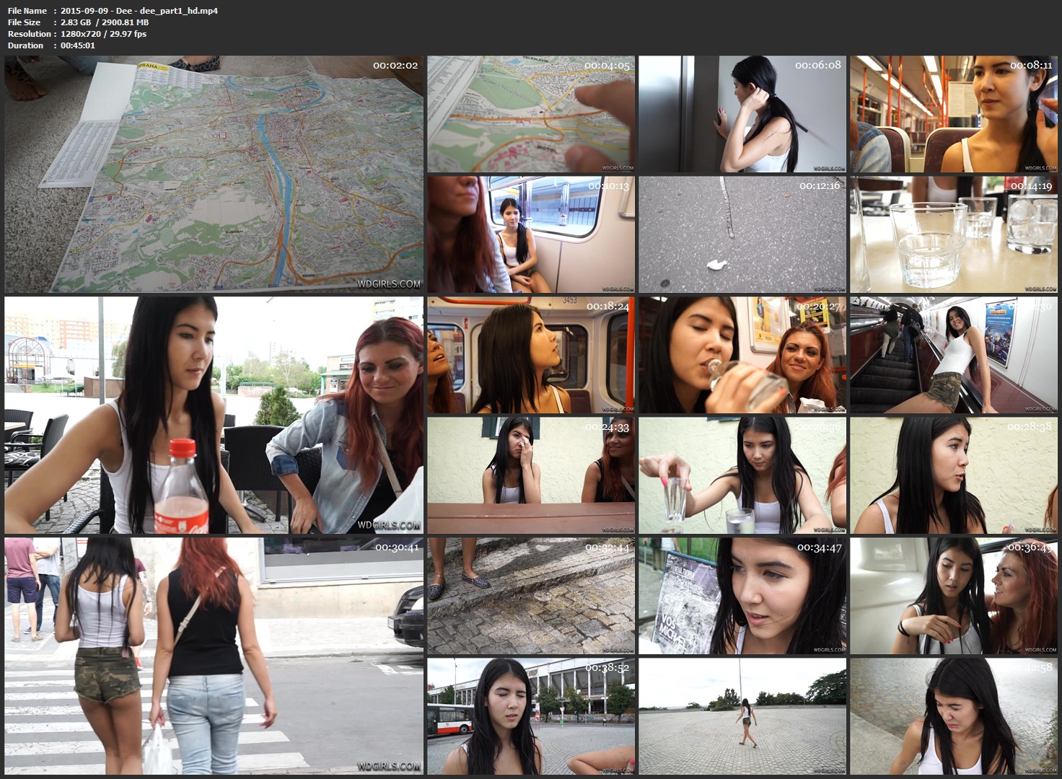Image resolution: width=1062 pixels, height=779 pixels.
Task: Select the thumbnail at 00:34:47
Action: (742, 595)
